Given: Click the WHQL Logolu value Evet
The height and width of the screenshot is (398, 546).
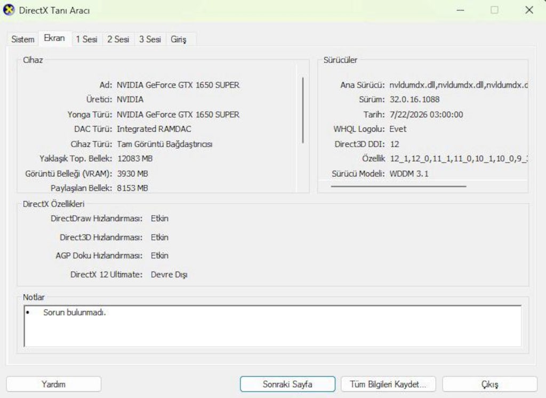Looking at the screenshot, I should (x=398, y=129).
